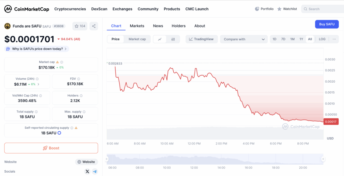This screenshot has height=176, width=344.
Task: Expand the Compare with dropdown
Action: pyautogui.click(x=244, y=39)
